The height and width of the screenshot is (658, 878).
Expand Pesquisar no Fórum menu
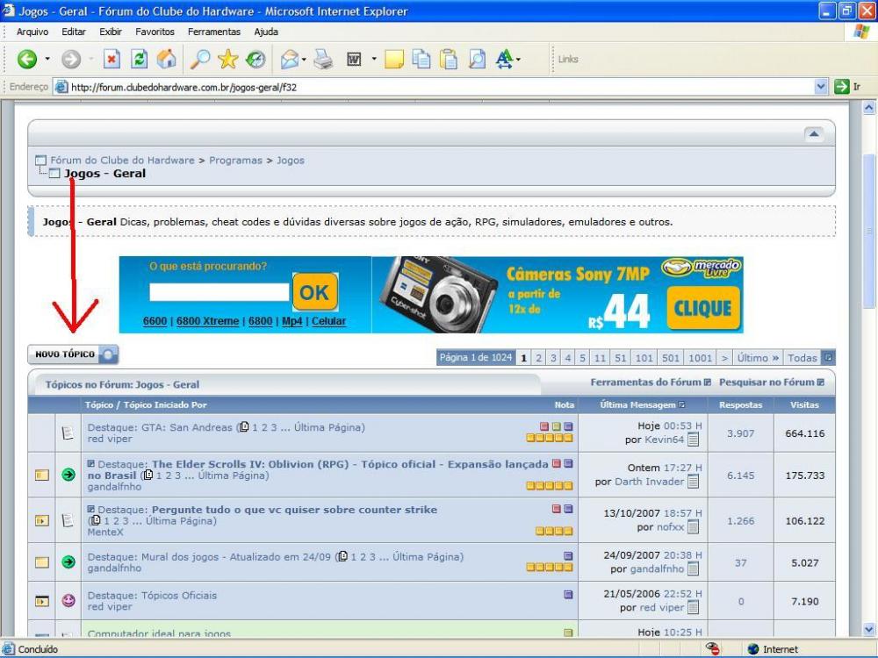point(771,383)
